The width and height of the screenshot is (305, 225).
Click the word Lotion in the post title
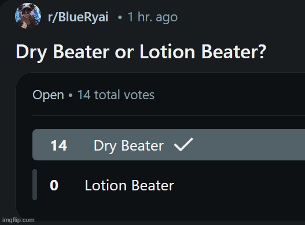[x=167, y=51]
